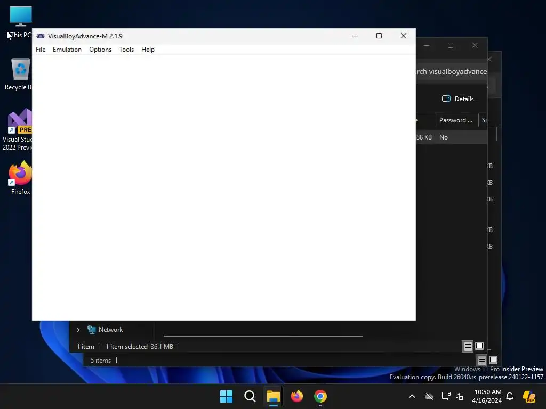Open Copilot preview from taskbar corner
This screenshot has width=546, height=409.
529,396
